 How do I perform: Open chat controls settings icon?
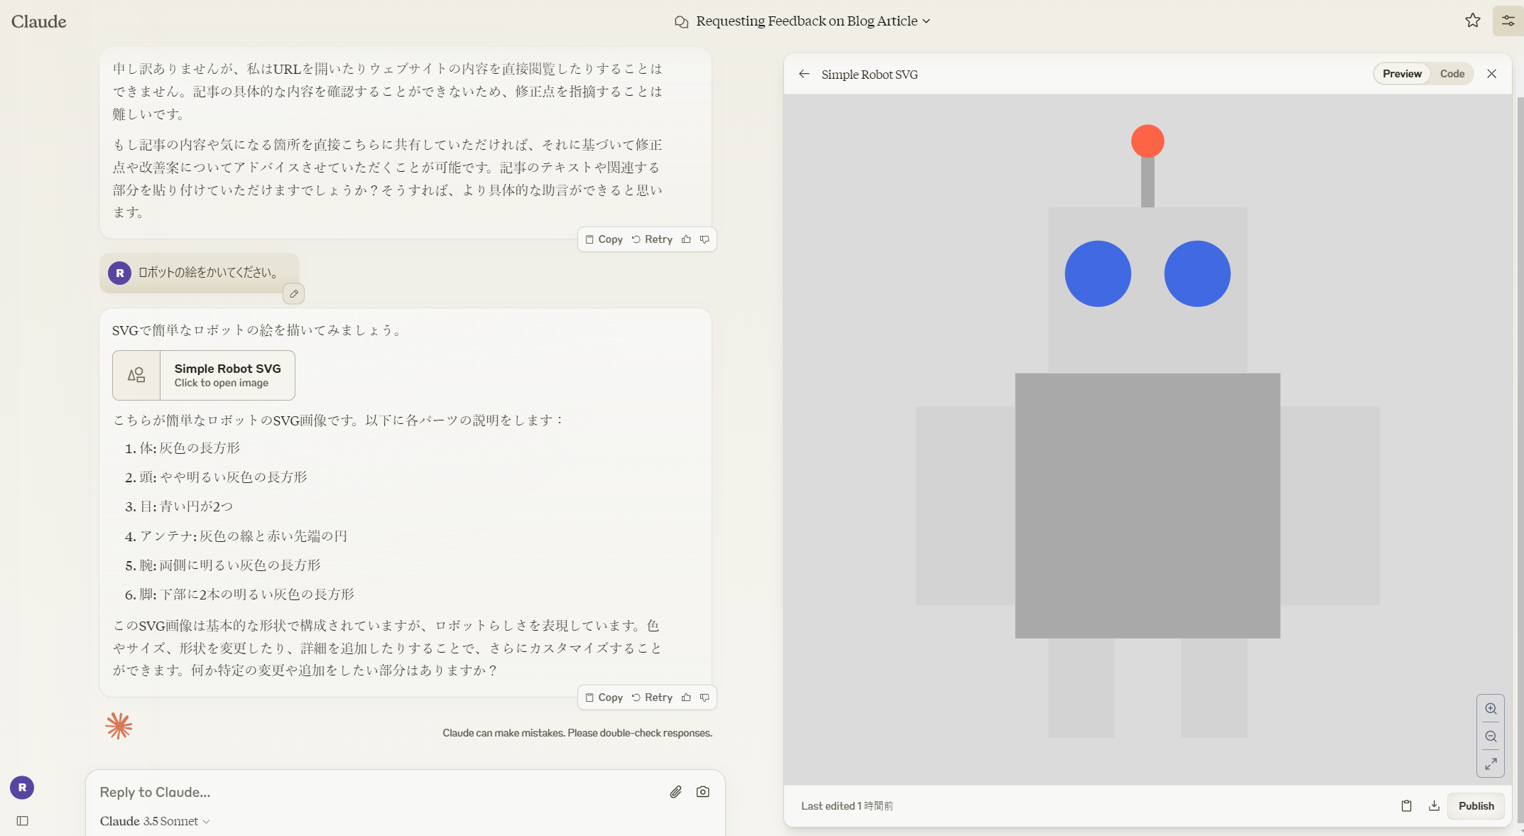click(1508, 21)
